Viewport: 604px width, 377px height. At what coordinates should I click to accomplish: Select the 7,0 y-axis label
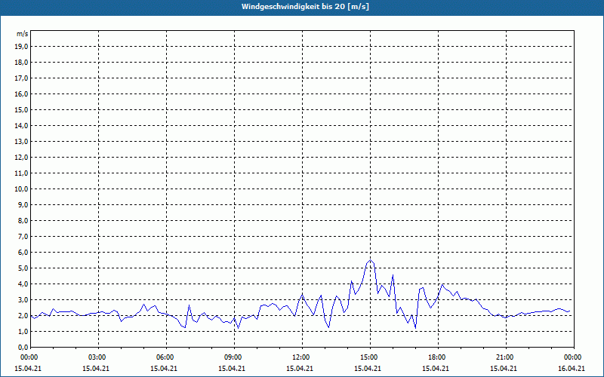coord(23,236)
